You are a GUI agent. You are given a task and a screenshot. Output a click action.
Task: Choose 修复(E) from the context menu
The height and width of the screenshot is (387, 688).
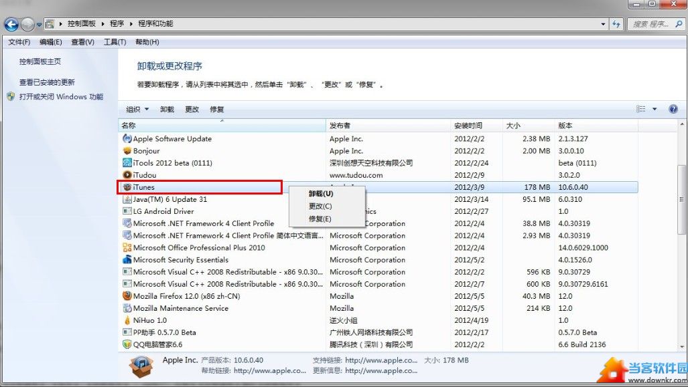[x=320, y=219]
